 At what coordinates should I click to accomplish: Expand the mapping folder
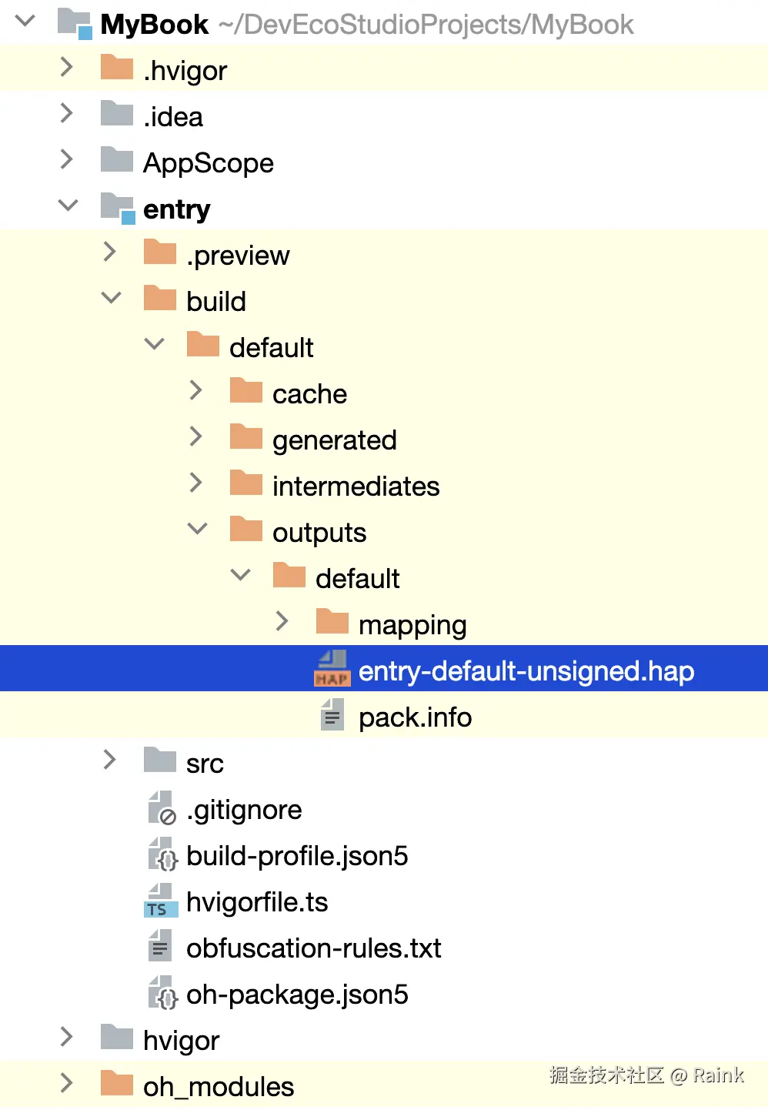click(x=282, y=622)
